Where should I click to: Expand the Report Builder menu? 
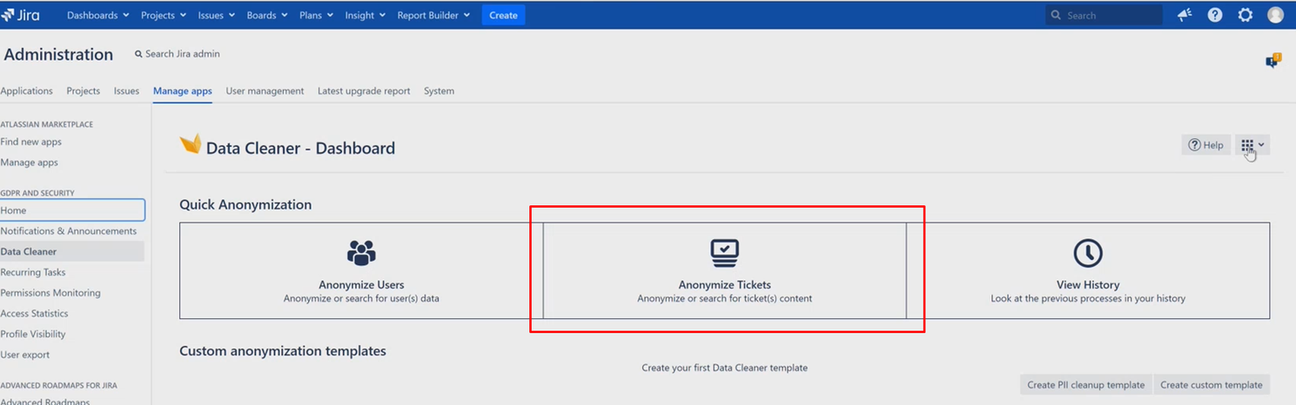pos(433,15)
